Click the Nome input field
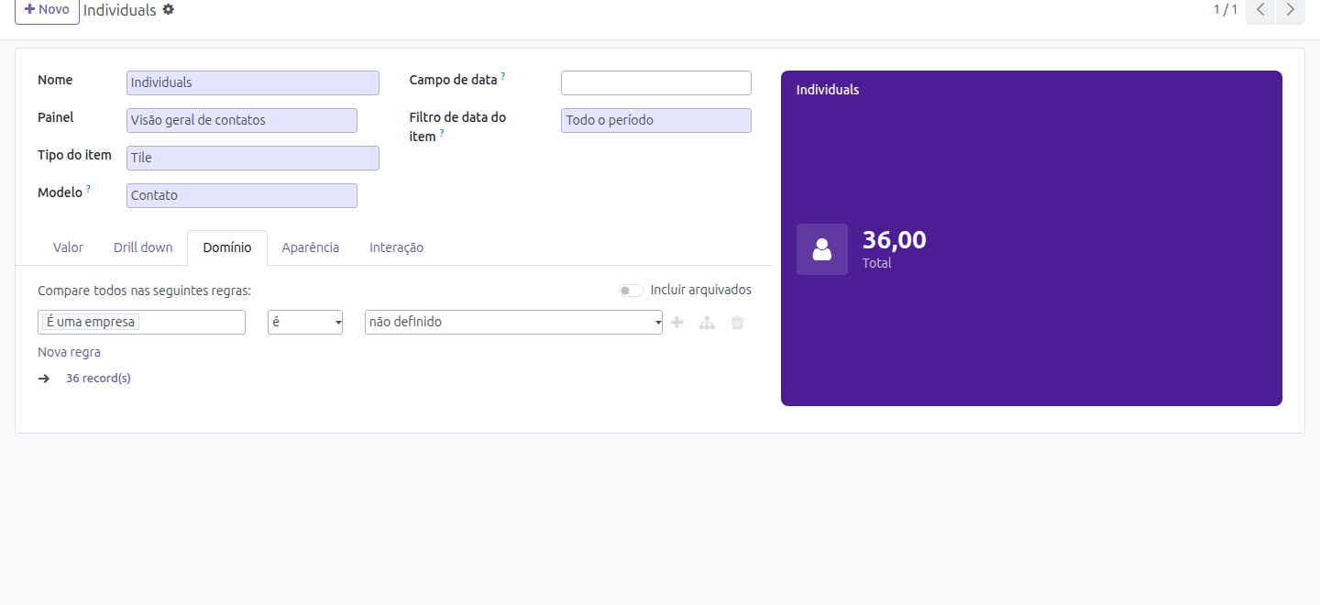This screenshot has width=1320, height=605. (253, 82)
